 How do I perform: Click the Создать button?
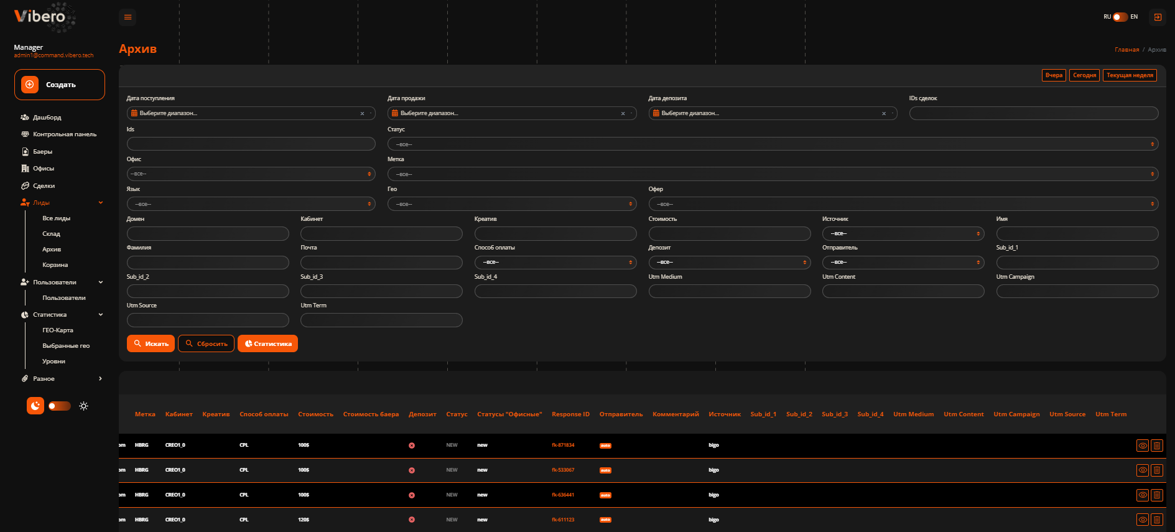[60, 85]
